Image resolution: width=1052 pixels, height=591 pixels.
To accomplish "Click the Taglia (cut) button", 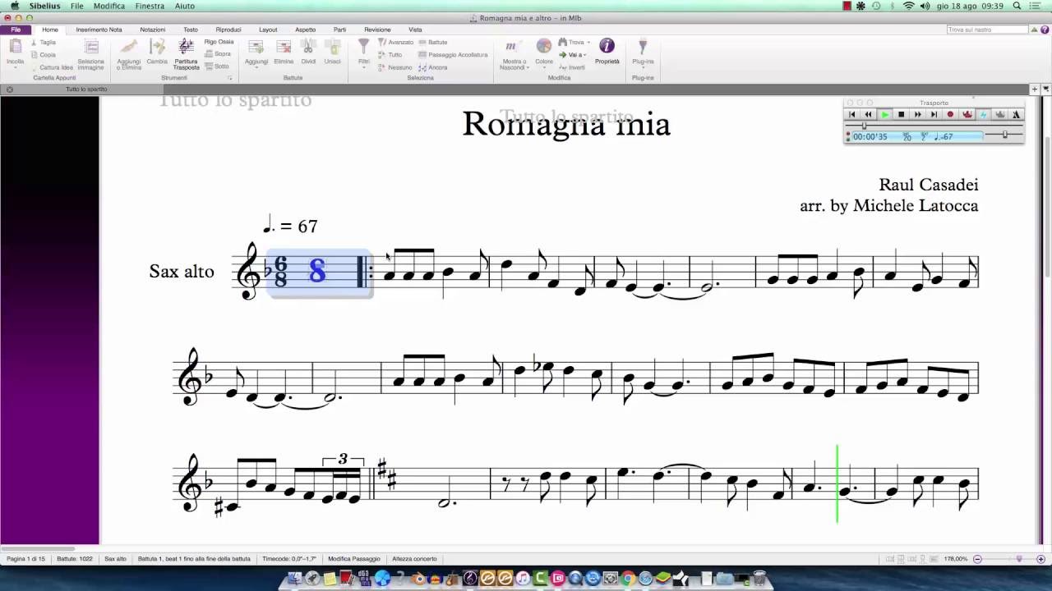I will [x=44, y=42].
